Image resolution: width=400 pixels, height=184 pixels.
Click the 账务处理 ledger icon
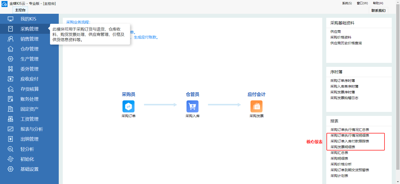(10, 99)
